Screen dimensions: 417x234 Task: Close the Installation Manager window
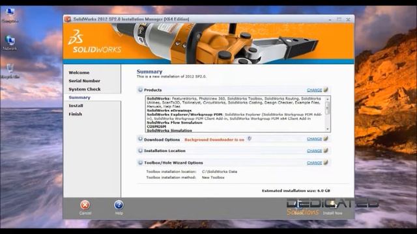pyautogui.click(x=348, y=19)
